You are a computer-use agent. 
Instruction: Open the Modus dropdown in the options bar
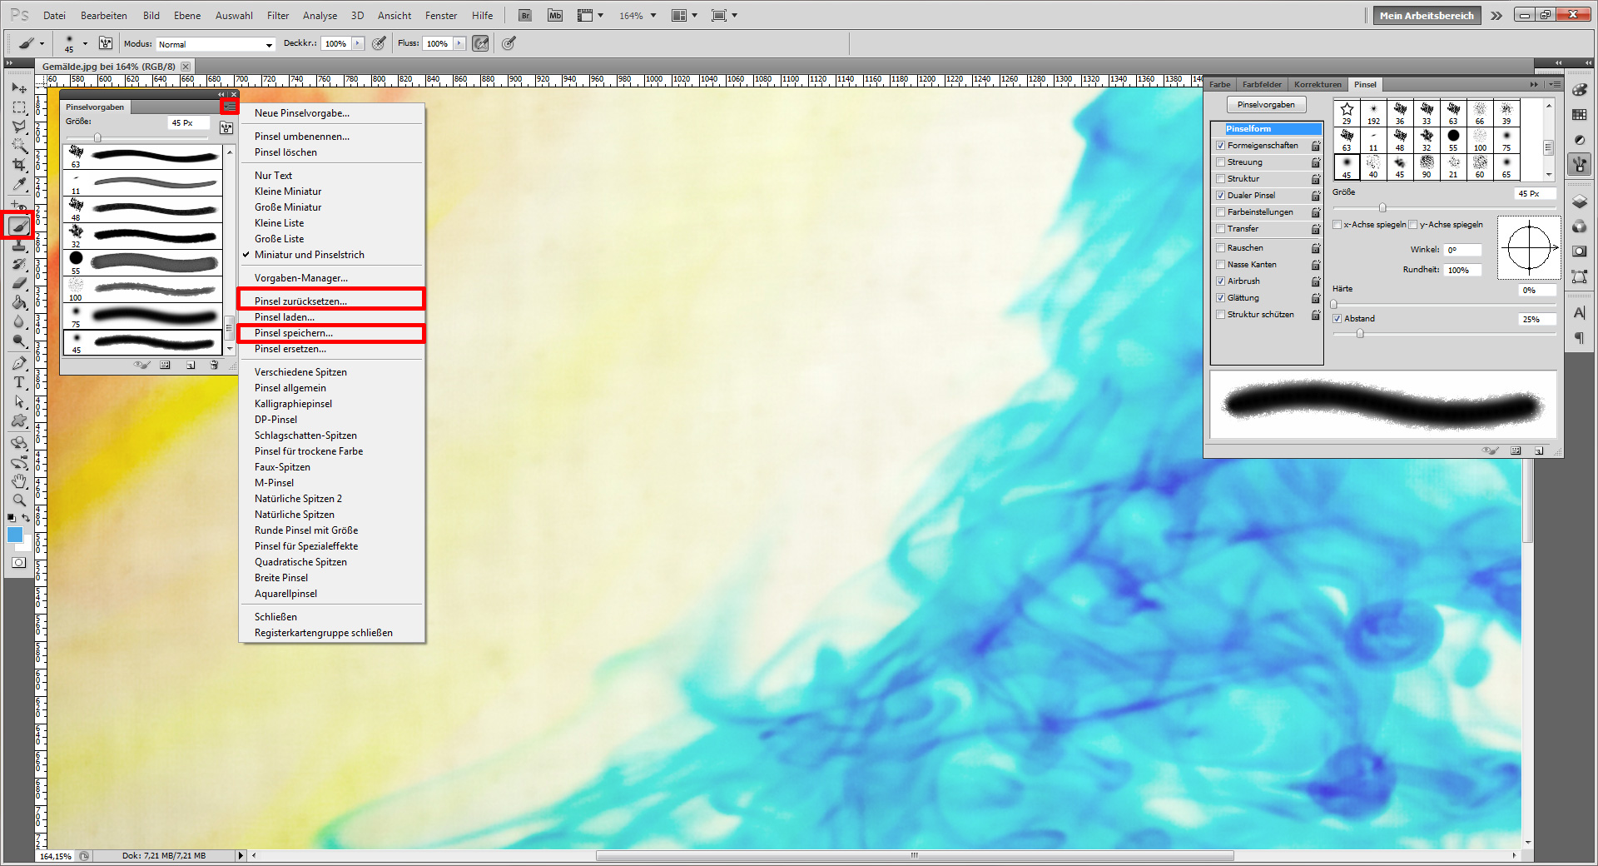tap(268, 44)
